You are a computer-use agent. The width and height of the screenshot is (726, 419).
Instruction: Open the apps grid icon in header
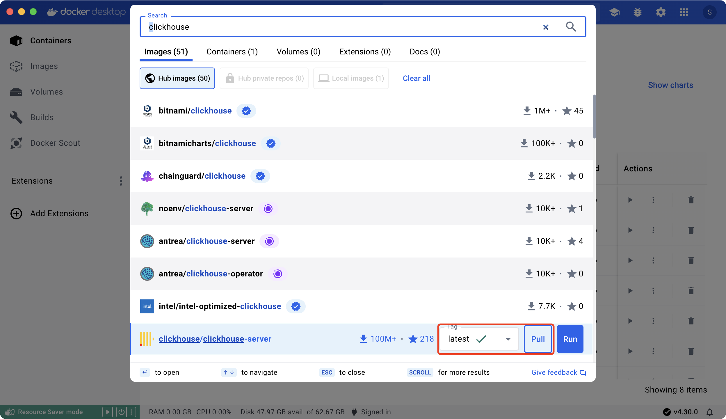684,12
